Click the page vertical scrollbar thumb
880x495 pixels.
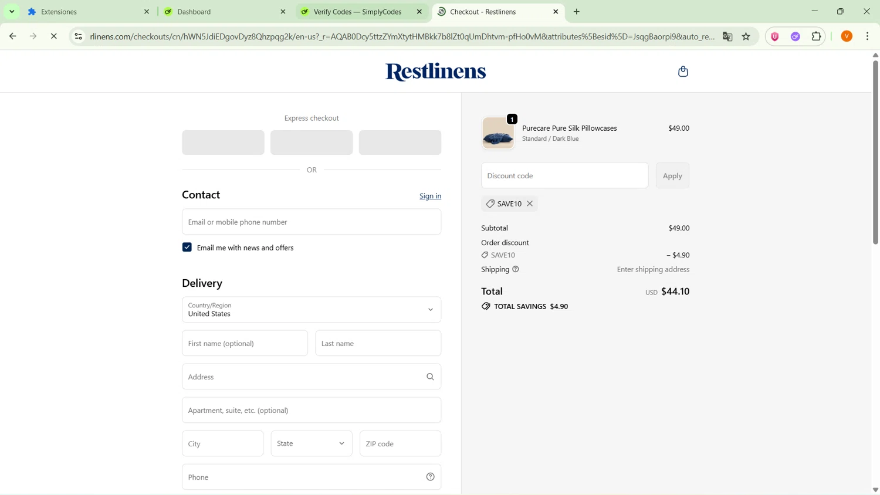875,151
